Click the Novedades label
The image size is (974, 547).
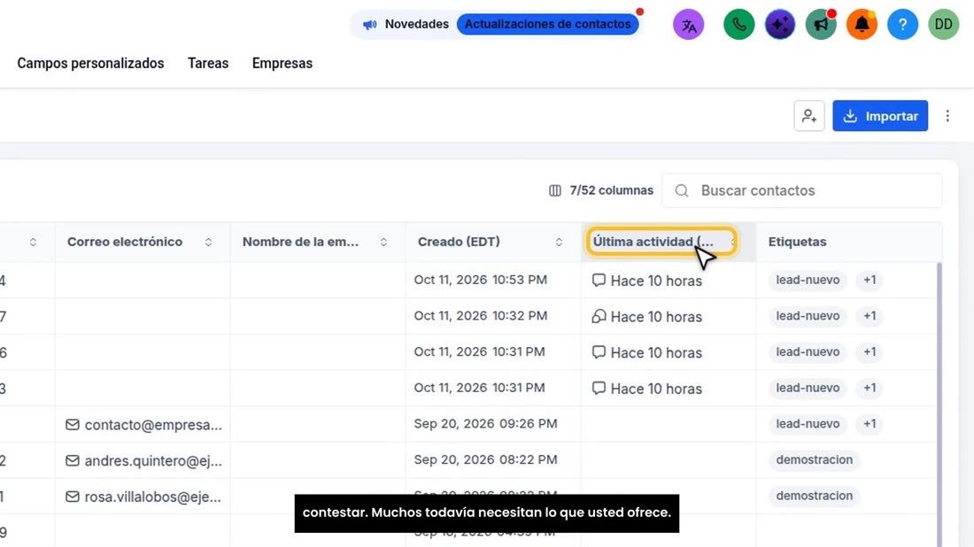[x=417, y=24]
